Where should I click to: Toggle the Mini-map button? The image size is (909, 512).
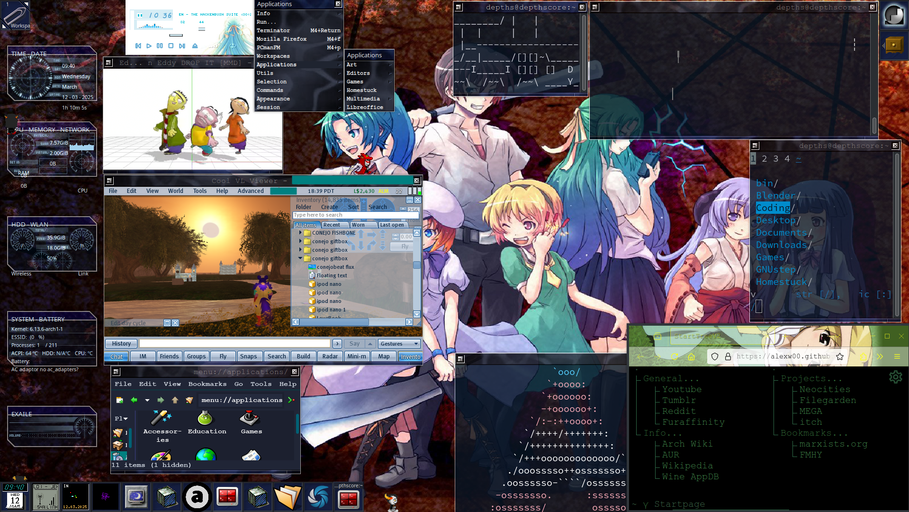(357, 357)
